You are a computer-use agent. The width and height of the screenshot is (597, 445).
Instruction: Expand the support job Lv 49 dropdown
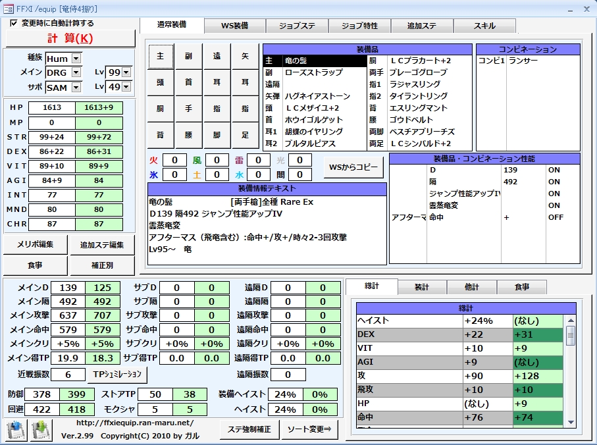tap(126, 87)
